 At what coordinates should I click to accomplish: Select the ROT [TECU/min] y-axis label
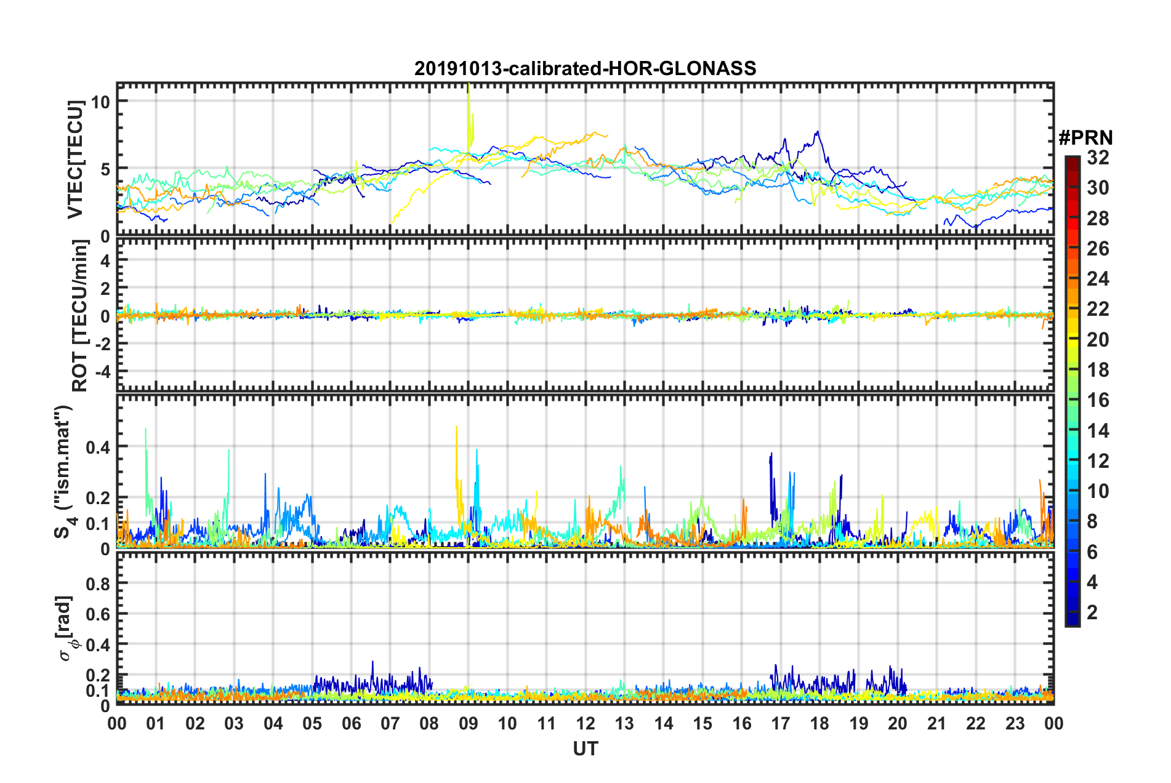80,316
